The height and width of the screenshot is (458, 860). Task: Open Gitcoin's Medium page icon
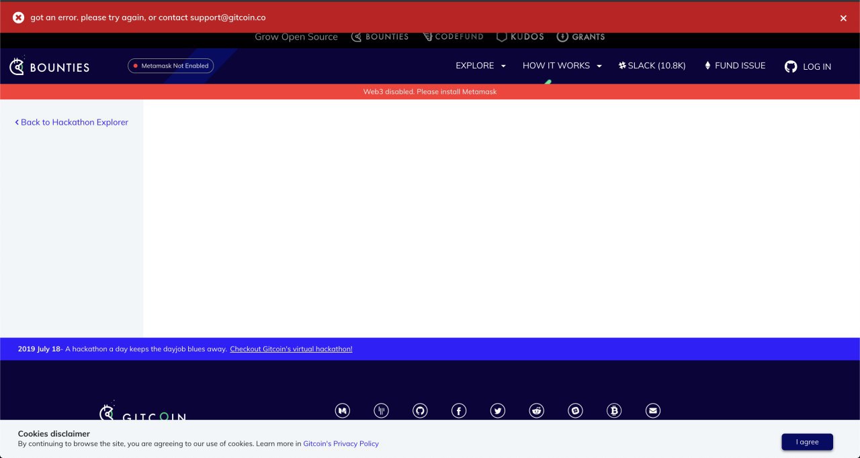[343, 410]
